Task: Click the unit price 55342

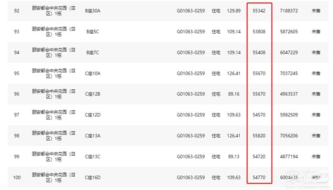Action: pos(259,10)
